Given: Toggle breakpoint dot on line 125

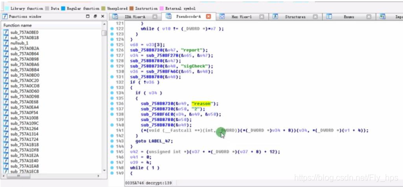Looking at the screenshot, I should (112, 45).
